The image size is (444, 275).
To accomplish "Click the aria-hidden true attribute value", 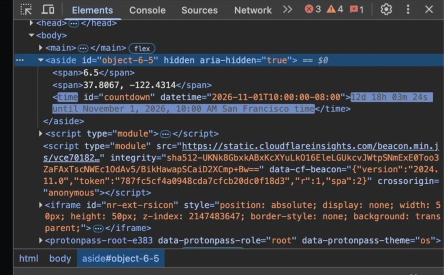I will coord(277,60).
